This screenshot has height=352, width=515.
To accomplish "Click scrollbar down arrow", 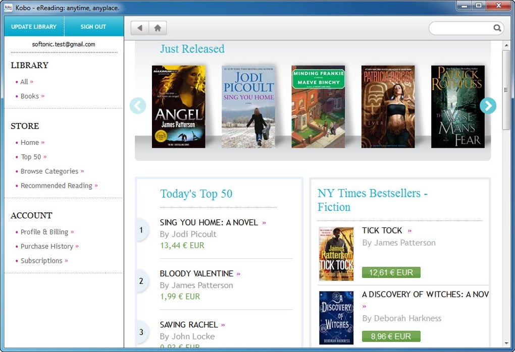I will pos(506,343).
